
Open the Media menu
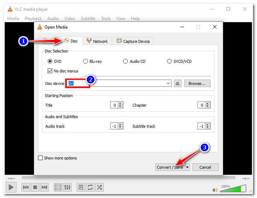tap(13, 19)
